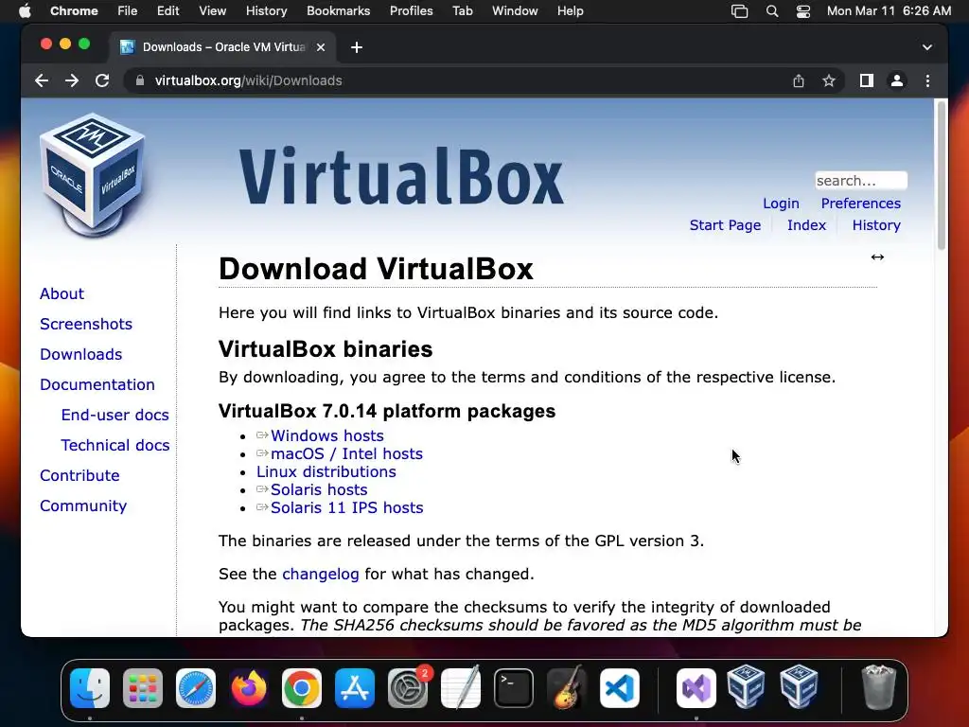Open Community in the sidebar
The height and width of the screenshot is (727, 969).
click(83, 505)
